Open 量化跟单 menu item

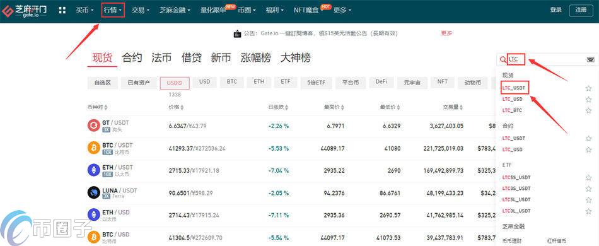click(x=213, y=11)
